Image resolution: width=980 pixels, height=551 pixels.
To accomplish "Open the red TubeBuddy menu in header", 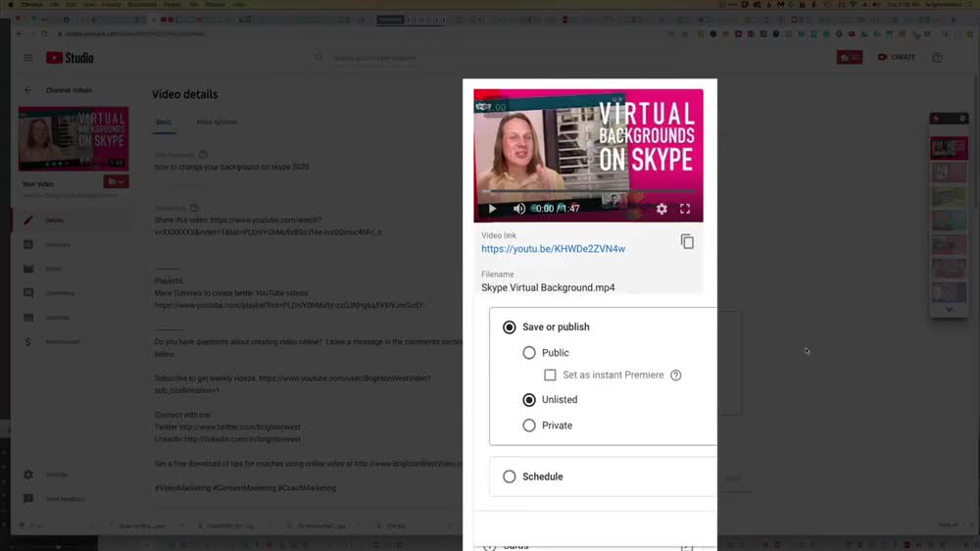I will tap(850, 58).
